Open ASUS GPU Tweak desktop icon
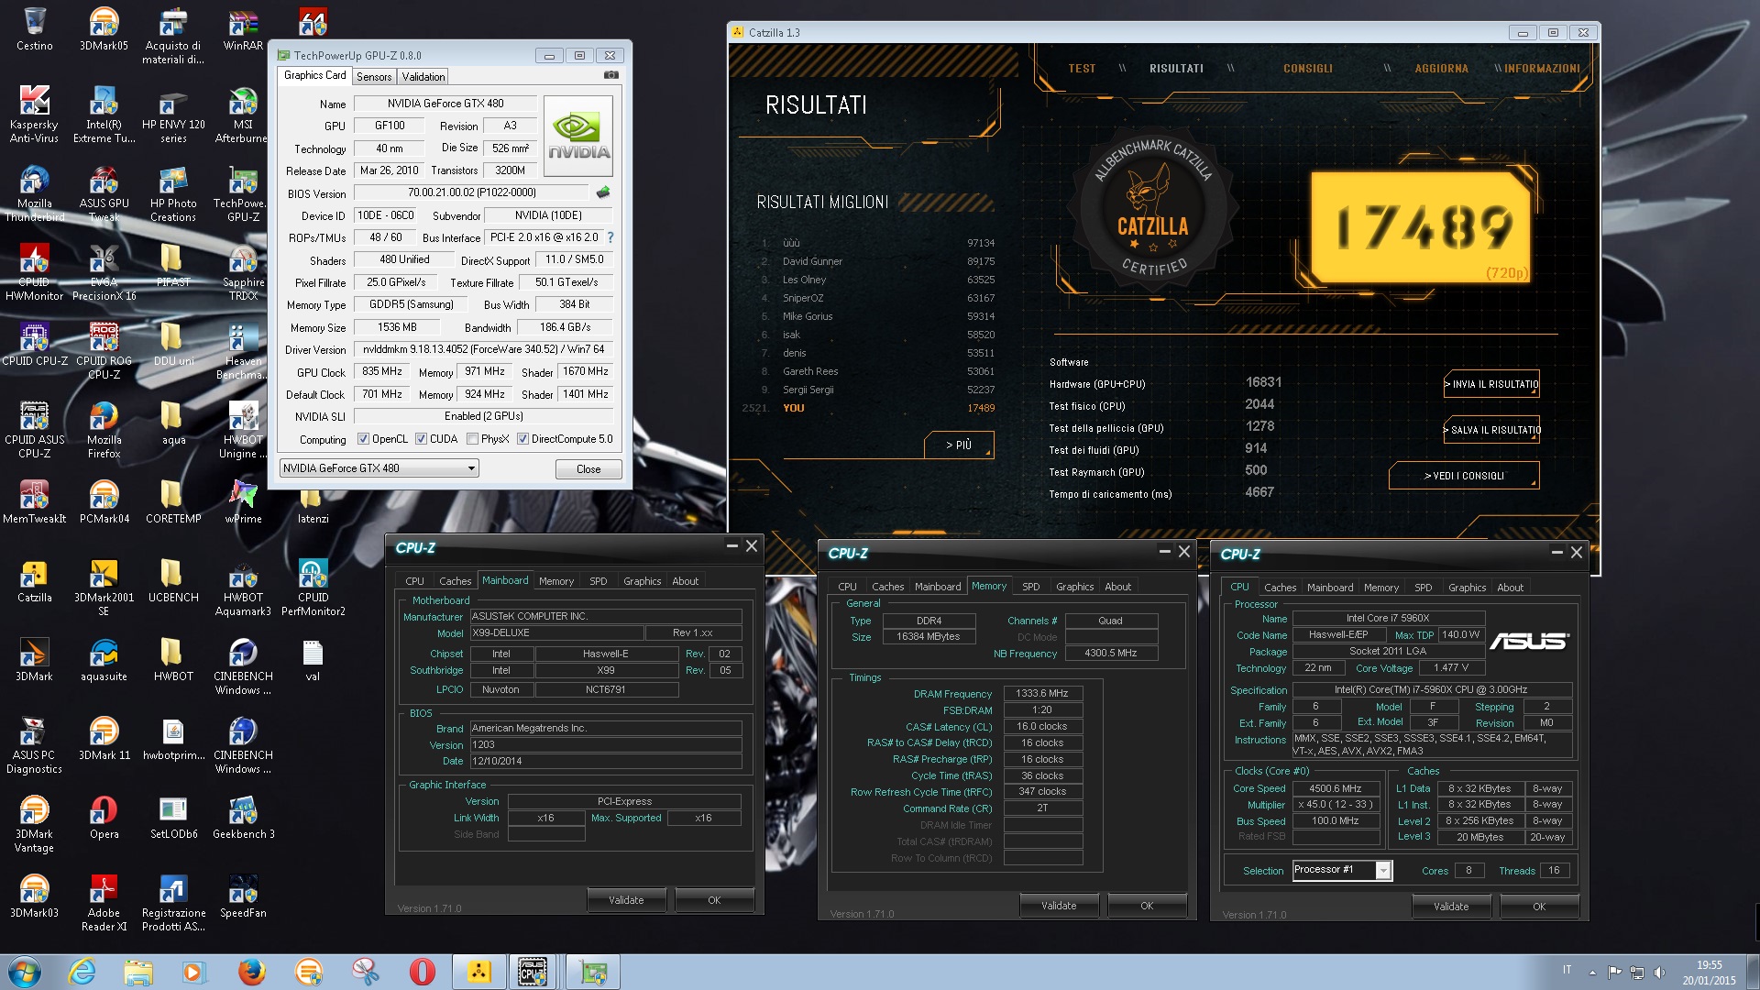The image size is (1760, 990). point(104,193)
